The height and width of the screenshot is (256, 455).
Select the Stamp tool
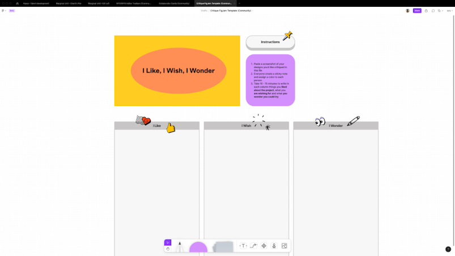coord(274,246)
